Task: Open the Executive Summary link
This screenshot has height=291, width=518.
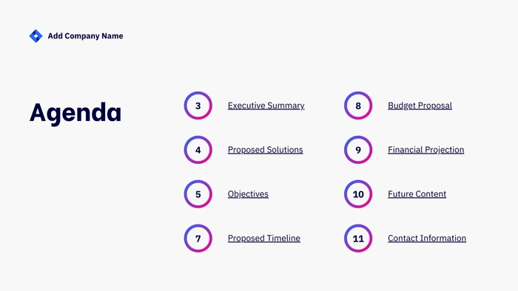Action: point(266,106)
